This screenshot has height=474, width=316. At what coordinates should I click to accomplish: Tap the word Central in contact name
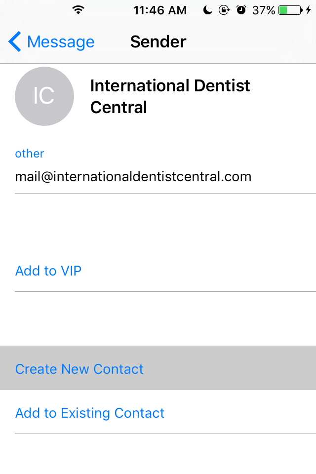click(118, 107)
